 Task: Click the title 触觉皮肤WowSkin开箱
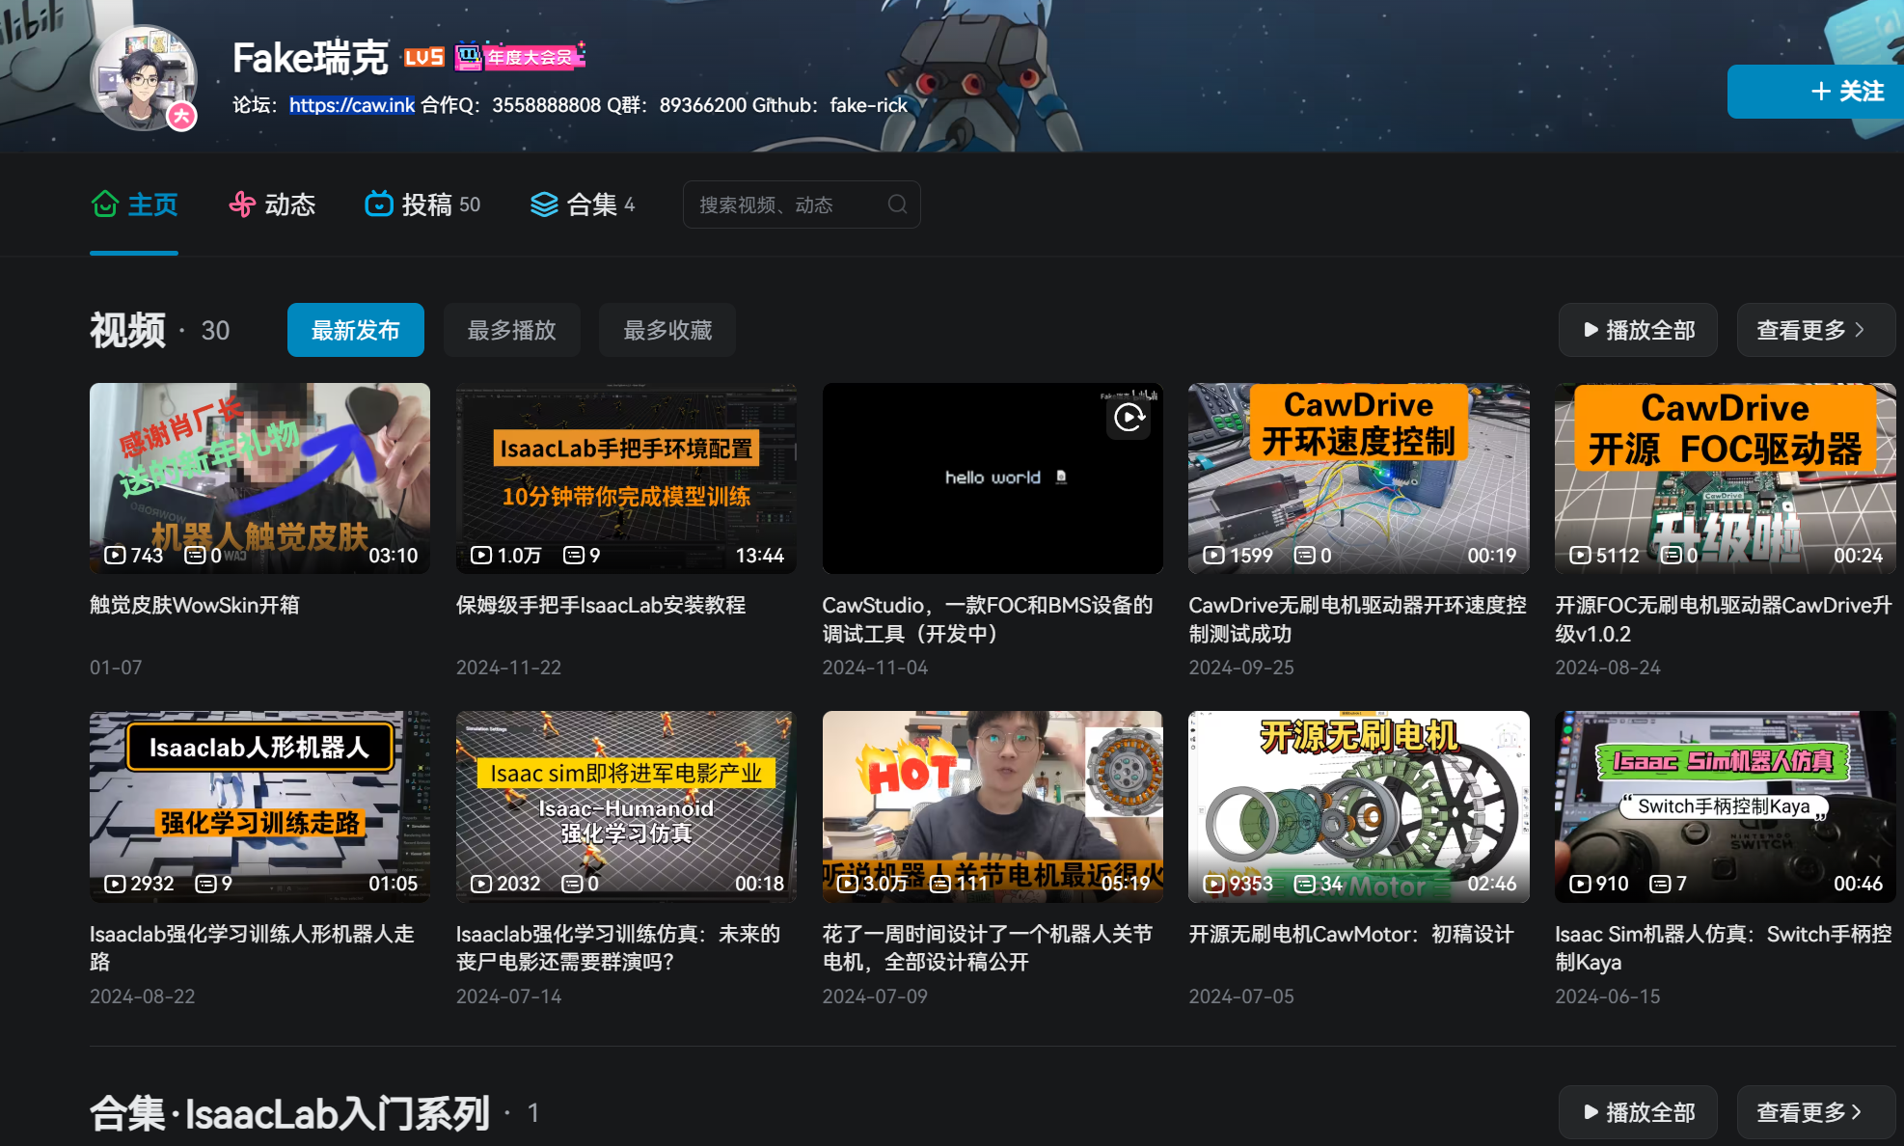[195, 605]
